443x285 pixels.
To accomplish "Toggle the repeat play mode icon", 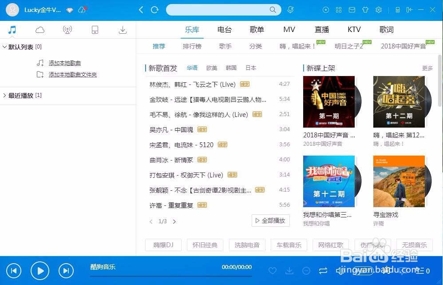I will [323, 270].
